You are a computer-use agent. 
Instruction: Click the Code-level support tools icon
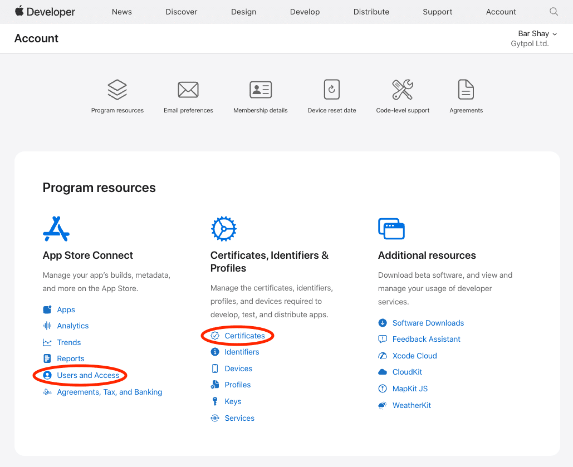click(x=403, y=90)
